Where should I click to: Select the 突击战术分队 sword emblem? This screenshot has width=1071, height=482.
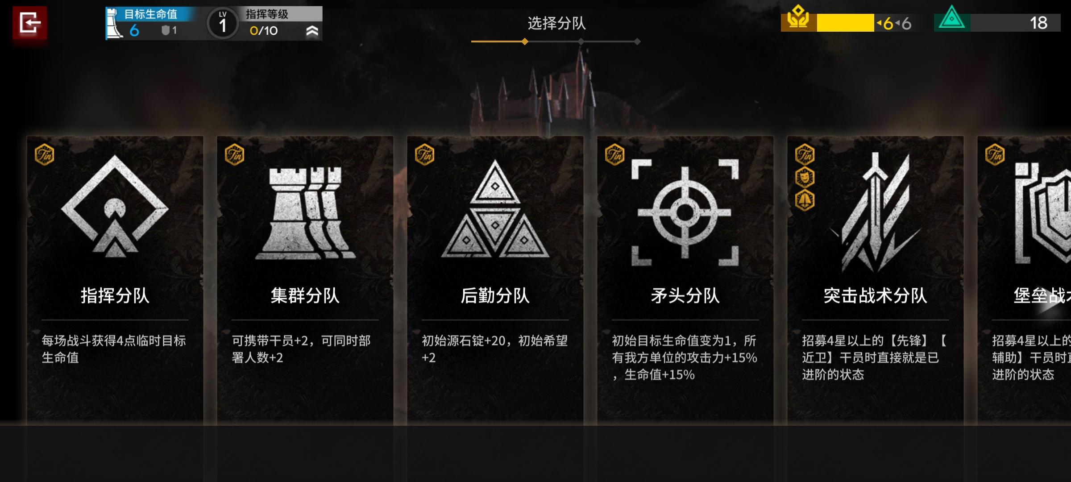coord(875,212)
